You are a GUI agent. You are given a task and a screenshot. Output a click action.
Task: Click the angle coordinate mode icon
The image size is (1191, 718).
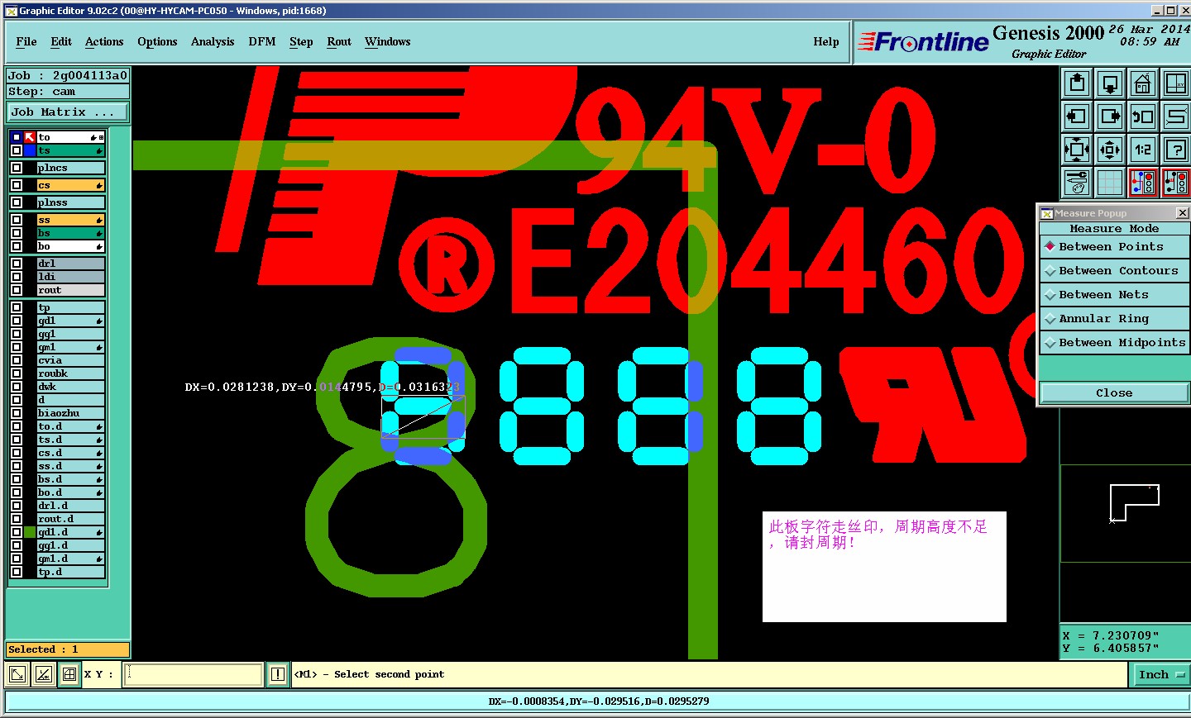click(44, 674)
